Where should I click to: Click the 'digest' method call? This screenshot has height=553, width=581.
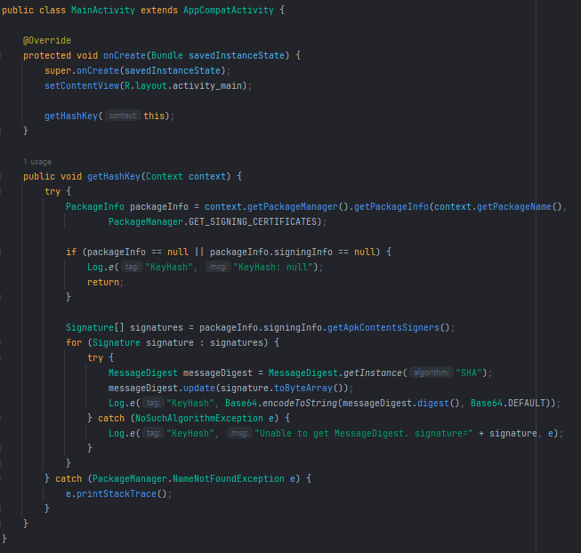tap(433, 403)
